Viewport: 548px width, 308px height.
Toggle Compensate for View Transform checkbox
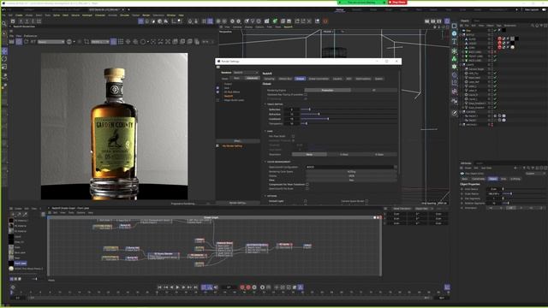point(307,185)
